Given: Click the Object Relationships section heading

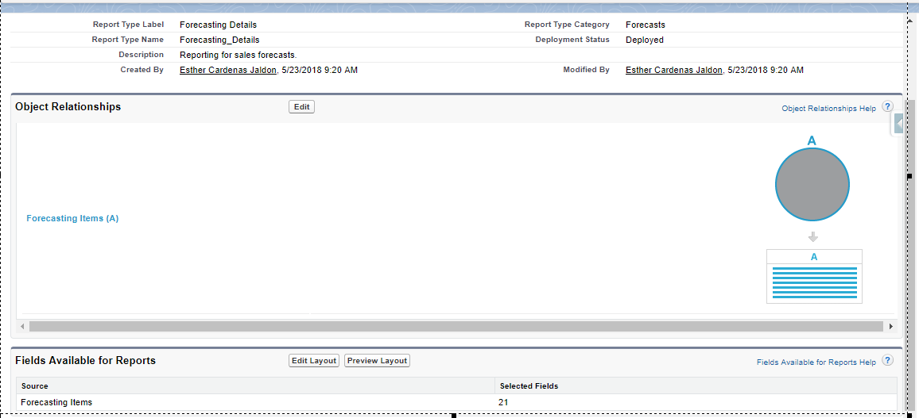Looking at the screenshot, I should coord(68,106).
